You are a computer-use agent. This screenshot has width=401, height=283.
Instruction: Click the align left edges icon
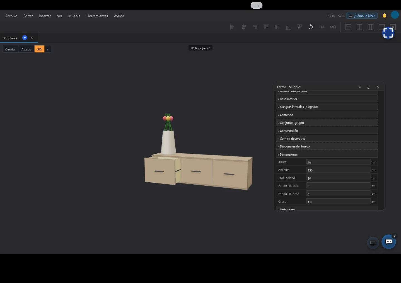pyautogui.click(x=232, y=27)
